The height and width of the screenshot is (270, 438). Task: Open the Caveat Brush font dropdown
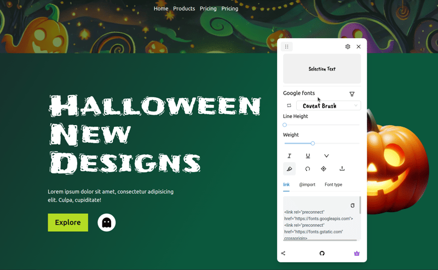(x=328, y=105)
